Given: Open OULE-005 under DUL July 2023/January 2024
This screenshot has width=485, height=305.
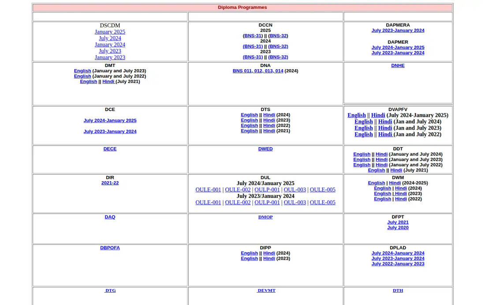Looking at the screenshot, I should coord(323,202).
